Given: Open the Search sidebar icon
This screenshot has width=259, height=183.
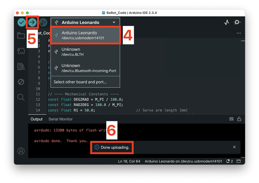Looking at the screenshot, I should tap(21, 97).
